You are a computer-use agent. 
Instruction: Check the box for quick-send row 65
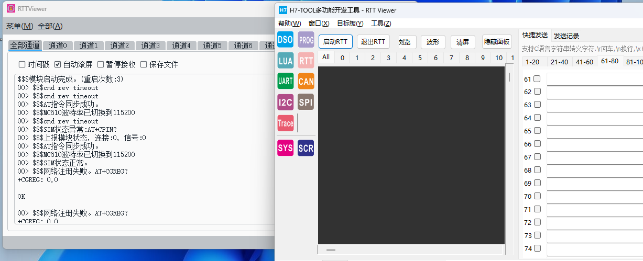pyautogui.click(x=537, y=131)
